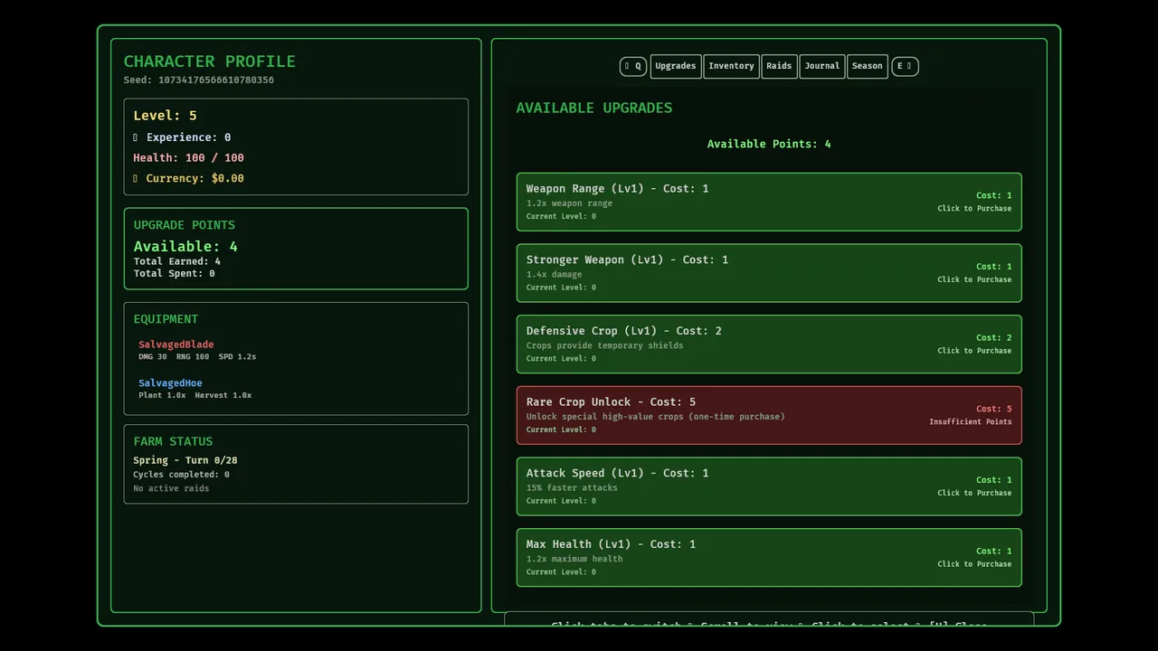Click the CHARACTER PROFILE heading
This screenshot has height=651, width=1158.
(210, 61)
